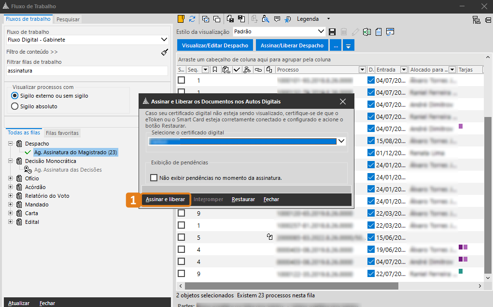Switch to the Pesquisar tab
Screen dimensions: 493x307
click(68, 19)
